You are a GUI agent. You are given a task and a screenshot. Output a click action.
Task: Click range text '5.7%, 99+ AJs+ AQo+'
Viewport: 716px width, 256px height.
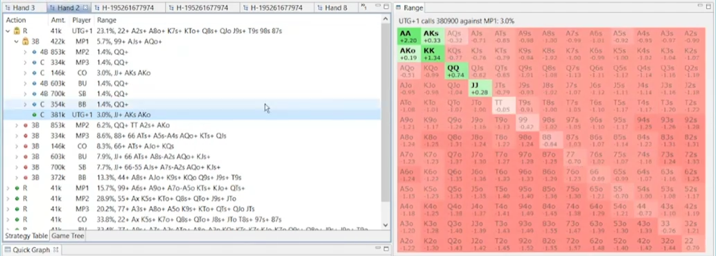tap(129, 42)
